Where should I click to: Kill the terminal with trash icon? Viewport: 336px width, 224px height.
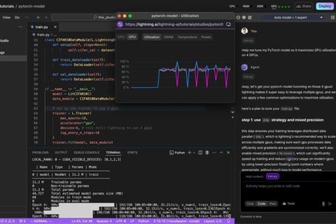coord(207,153)
